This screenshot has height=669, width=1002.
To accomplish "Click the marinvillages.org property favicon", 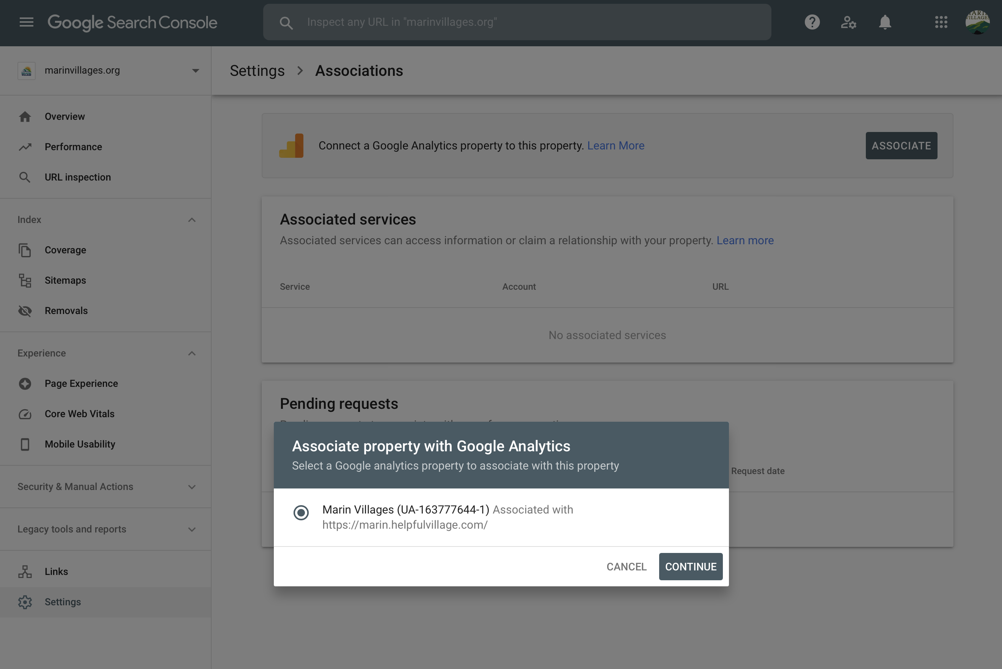I will [x=27, y=71].
